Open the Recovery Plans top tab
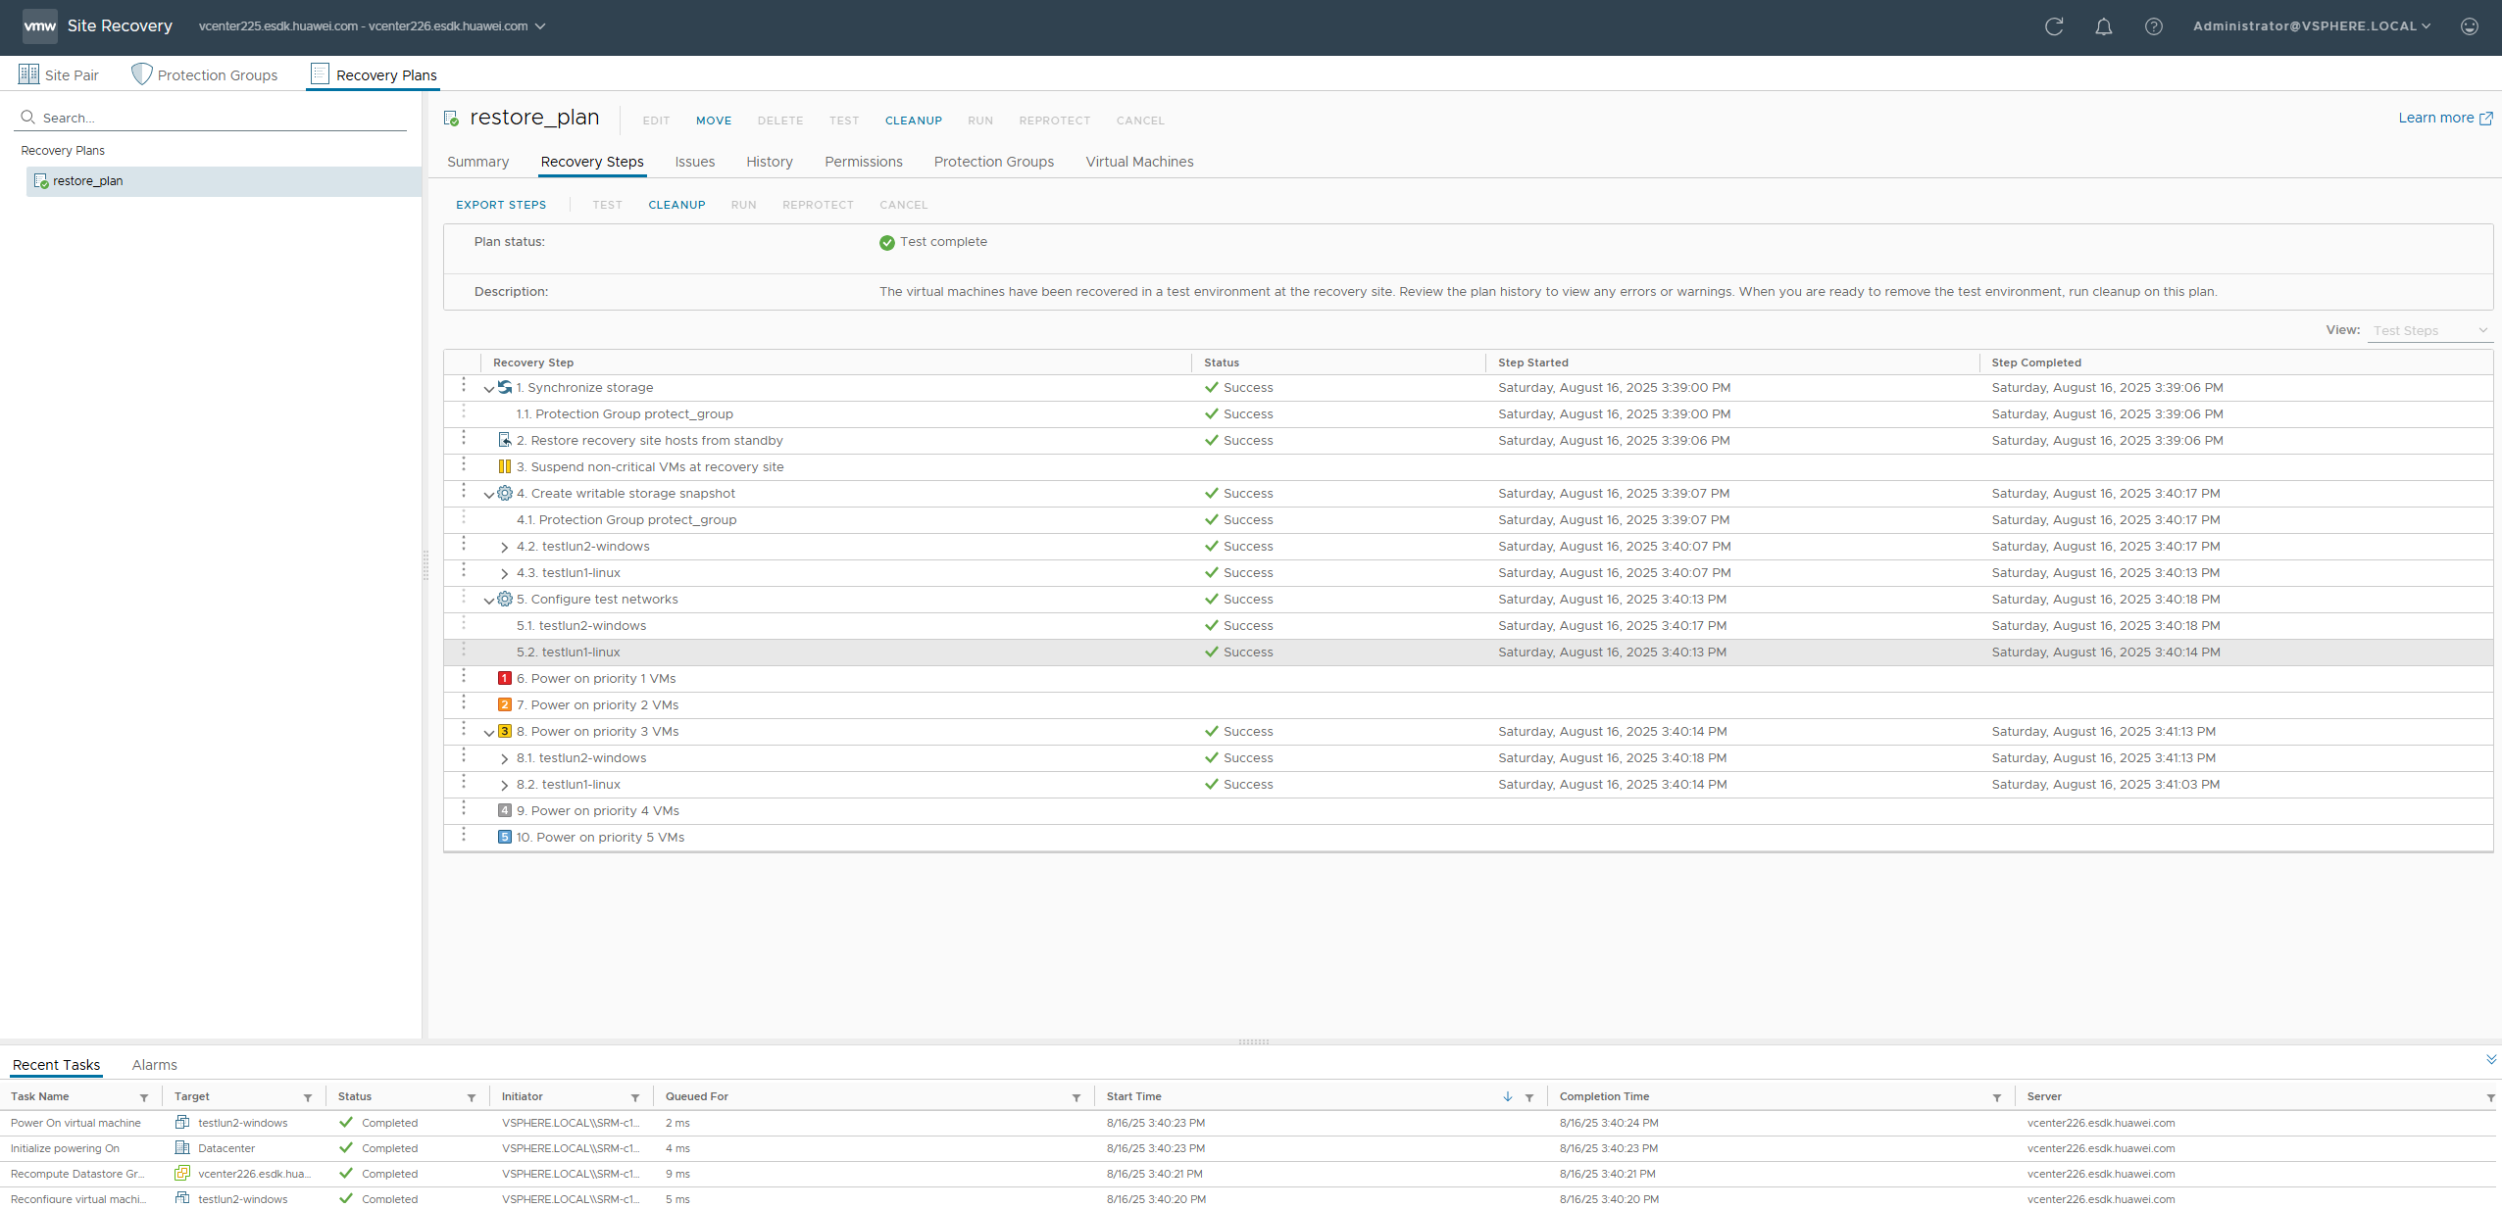The image size is (2502, 1209). (x=374, y=74)
